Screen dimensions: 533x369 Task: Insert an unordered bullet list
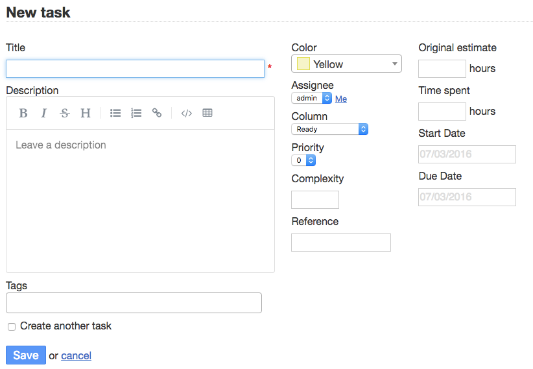[115, 113]
